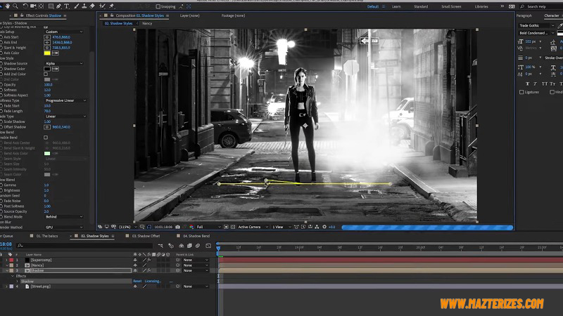Select the Roto Brush tool
Image resolution: width=563 pixels, height=316 pixels.
(x=102, y=6)
